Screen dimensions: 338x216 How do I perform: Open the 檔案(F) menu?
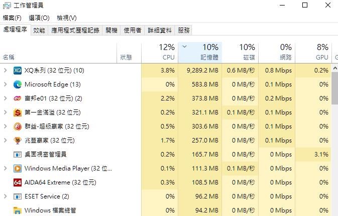click(12, 18)
